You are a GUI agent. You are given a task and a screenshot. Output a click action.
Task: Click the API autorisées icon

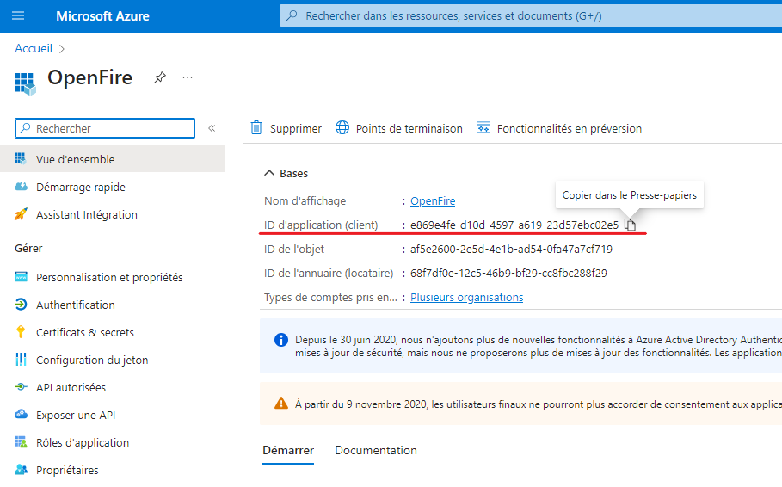coord(21,386)
